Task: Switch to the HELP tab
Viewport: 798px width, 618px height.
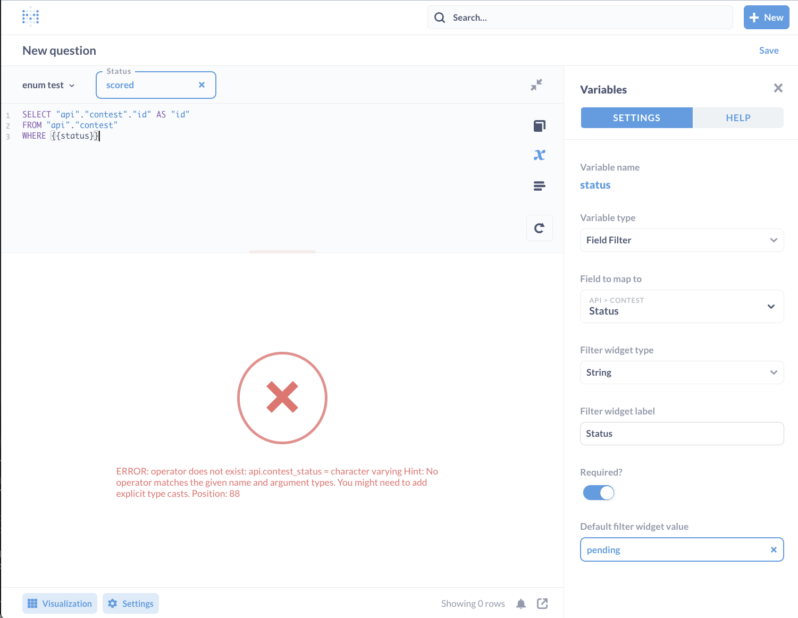Action: pyautogui.click(x=738, y=117)
